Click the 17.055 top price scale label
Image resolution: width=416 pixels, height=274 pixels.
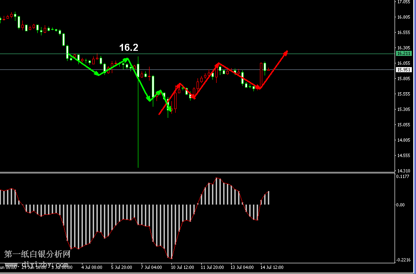click(402, 2)
